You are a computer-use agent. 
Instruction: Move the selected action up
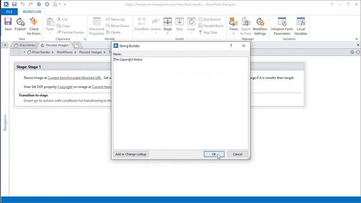115,19
